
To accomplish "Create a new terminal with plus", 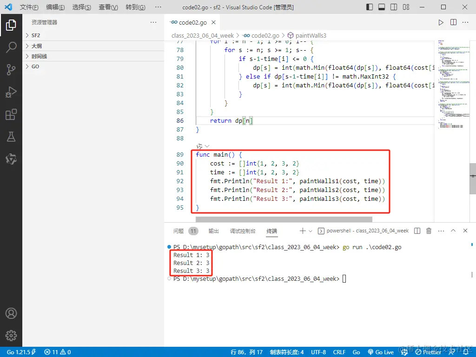I will (302, 231).
